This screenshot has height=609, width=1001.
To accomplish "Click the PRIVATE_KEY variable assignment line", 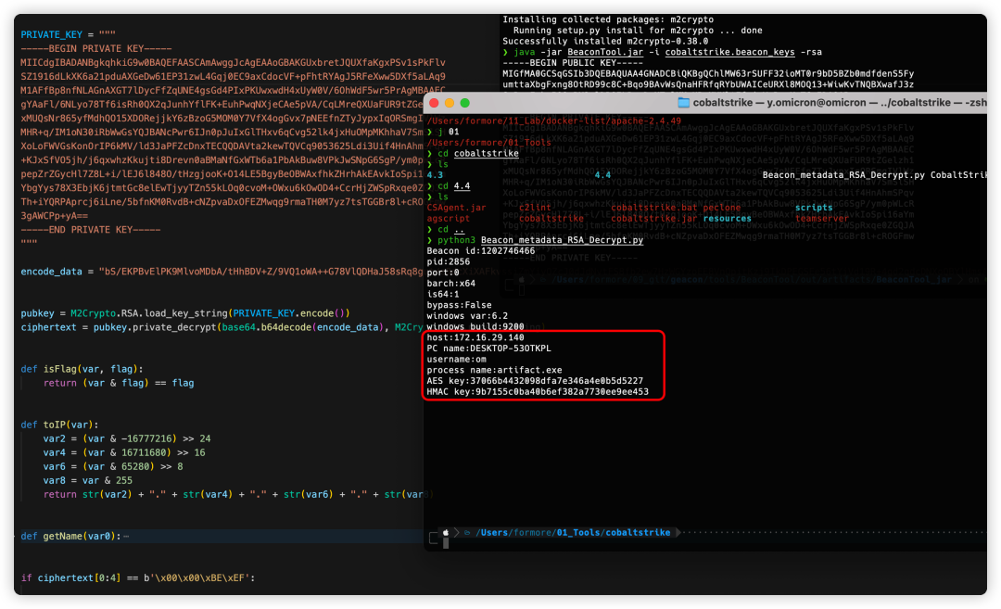I will 69,34.
